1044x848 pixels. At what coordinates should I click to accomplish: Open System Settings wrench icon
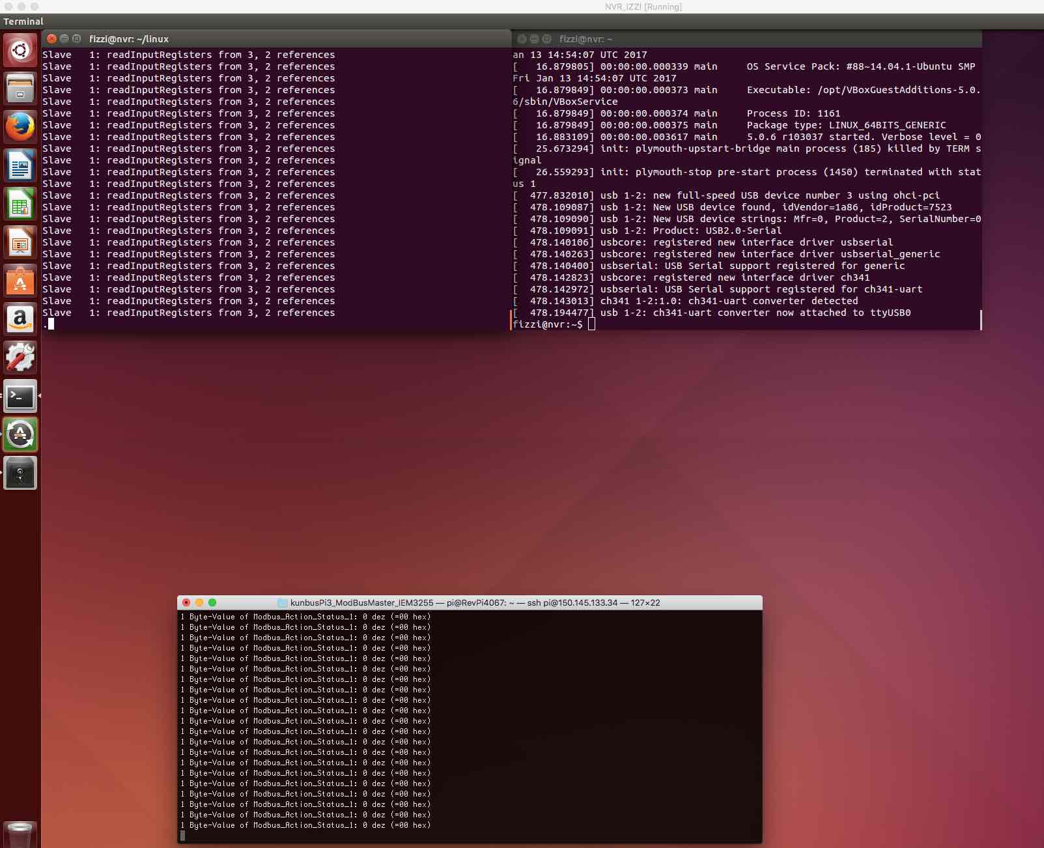coord(20,358)
